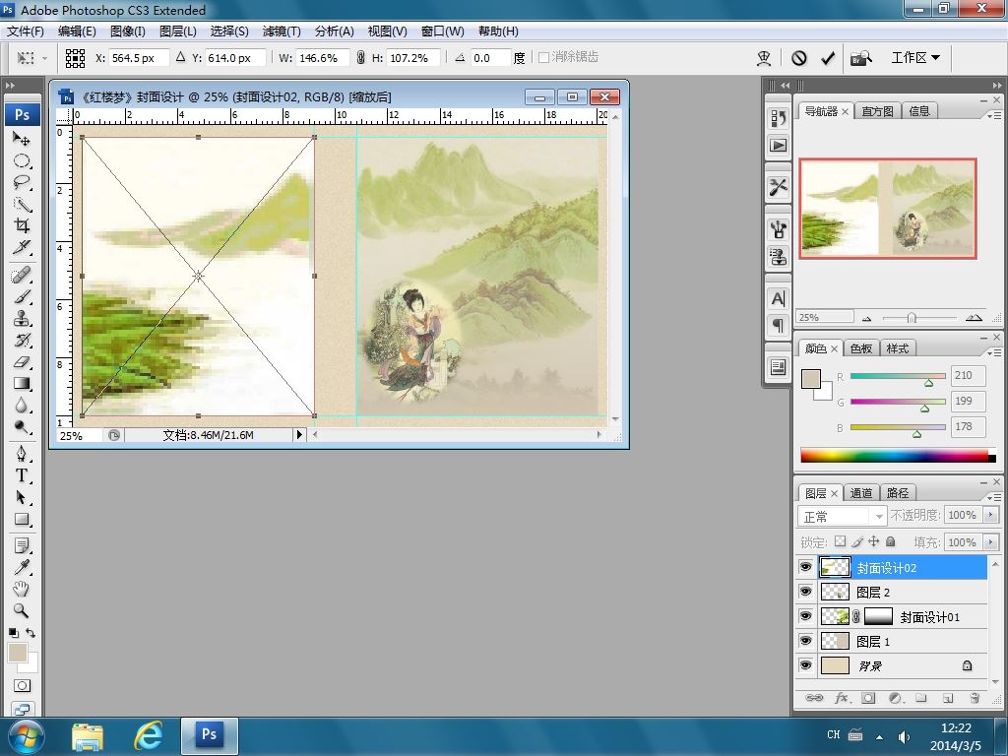Select the Brush tool
The width and height of the screenshot is (1008, 756).
[x=22, y=297]
